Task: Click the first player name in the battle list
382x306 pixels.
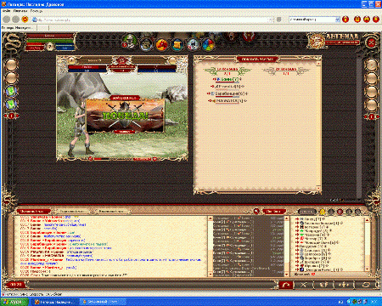Action: point(227,79)
